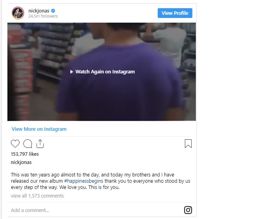Click the play triangle on the video

click(x=72, y=72)
